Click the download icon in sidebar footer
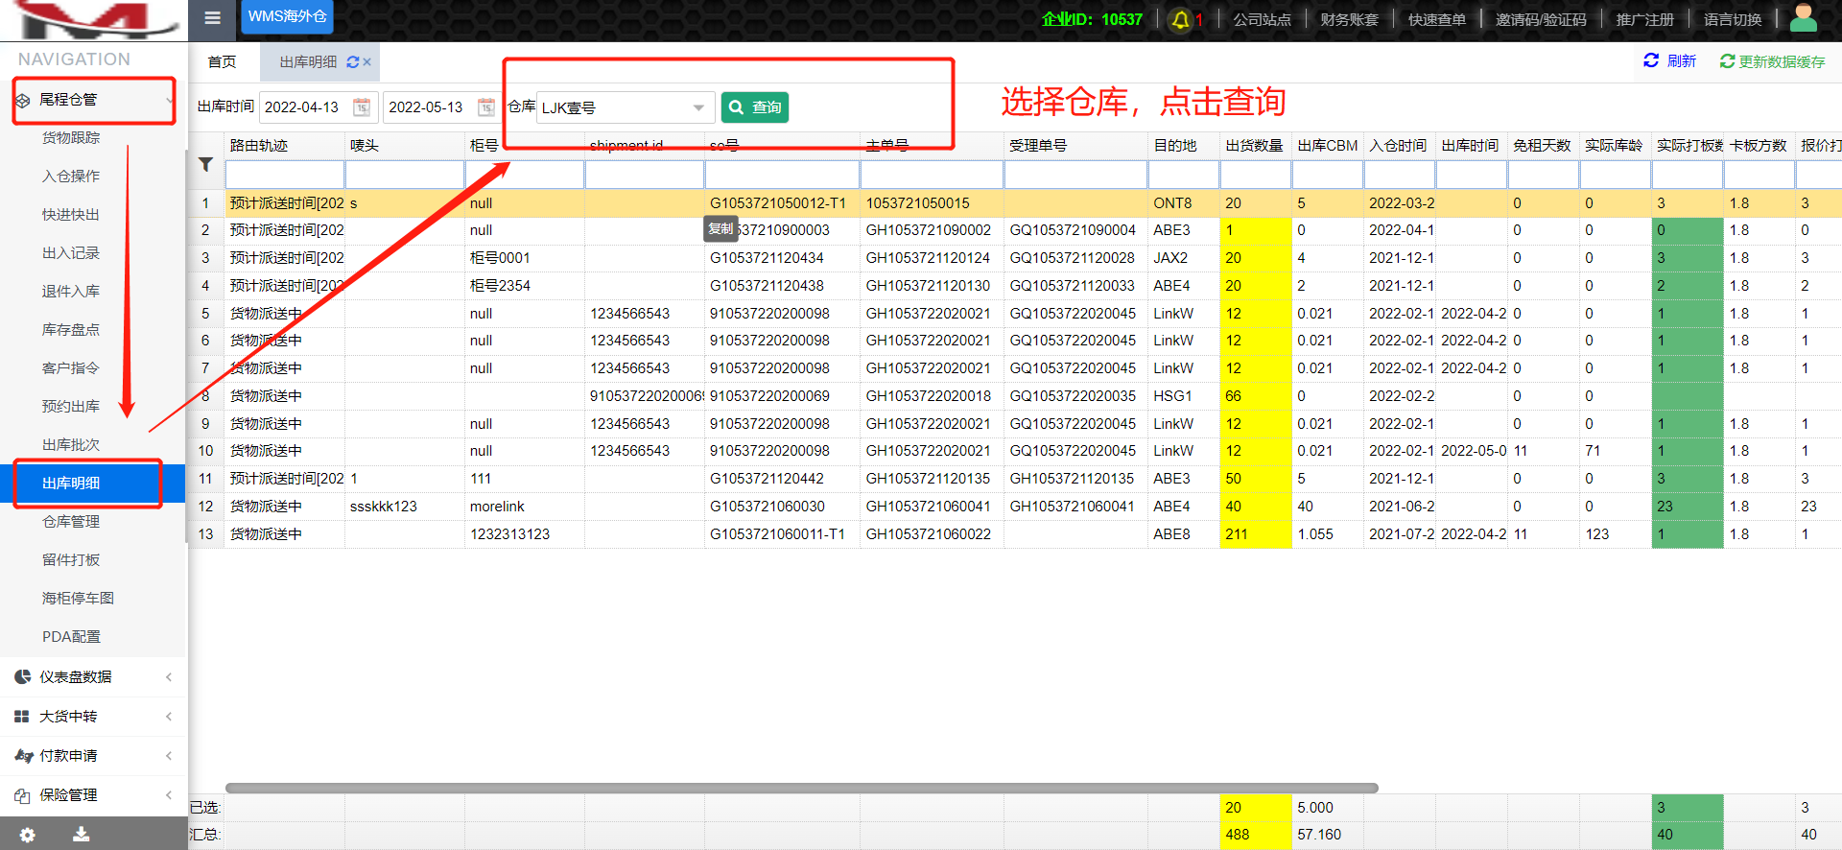The height and width of the screenshot is (850, 1842). tap(82, 835)
